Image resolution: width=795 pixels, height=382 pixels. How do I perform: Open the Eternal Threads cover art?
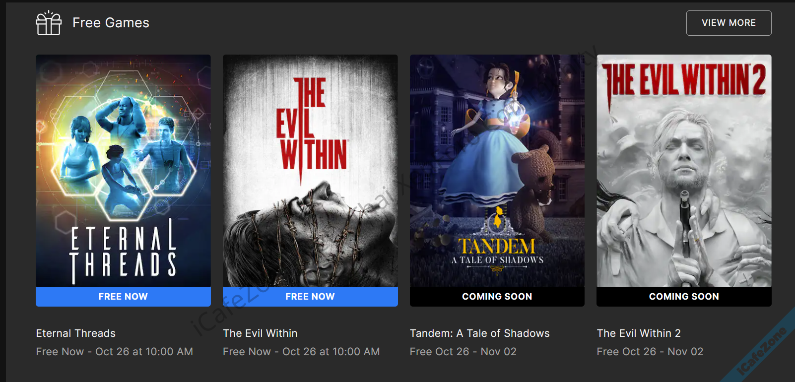click(123, 171)
